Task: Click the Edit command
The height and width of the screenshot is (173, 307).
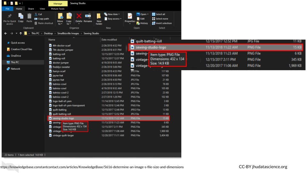Action: [x=141, y=19]
